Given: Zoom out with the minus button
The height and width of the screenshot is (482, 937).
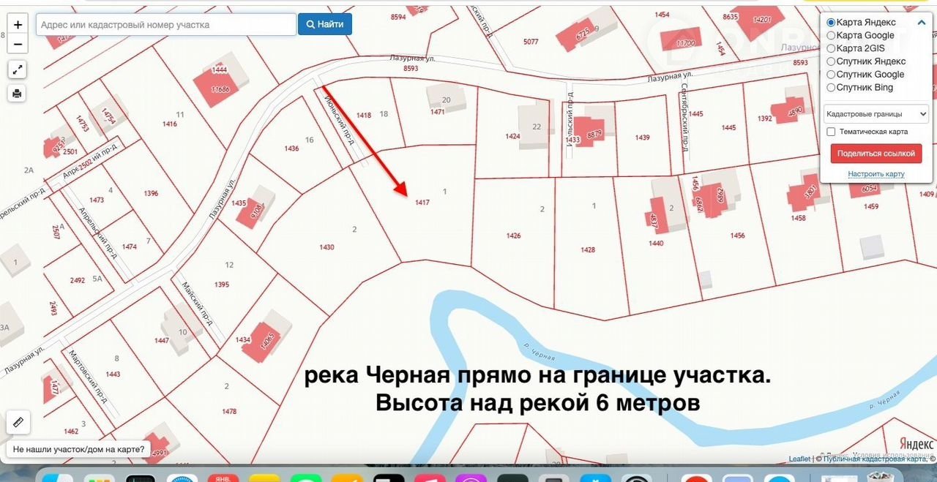Looking at the screenshot, I should pyautogui.click(x=18, y=44).
